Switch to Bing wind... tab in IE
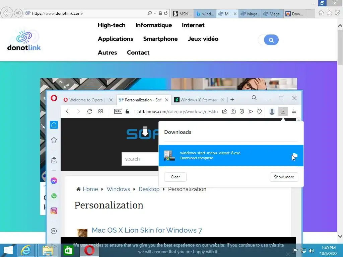 [x=205, y=14]
